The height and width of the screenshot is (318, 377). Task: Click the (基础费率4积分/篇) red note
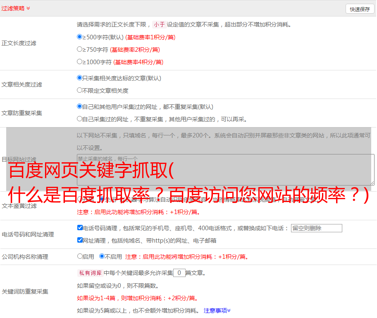(x=138, y=62)
